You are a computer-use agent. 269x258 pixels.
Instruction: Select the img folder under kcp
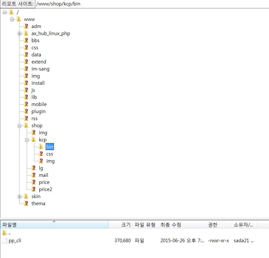pyautogui.click(x=50, y=161)
